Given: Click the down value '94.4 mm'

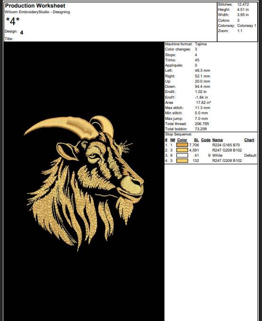Looking at the screenshot, I should [202, 86].
